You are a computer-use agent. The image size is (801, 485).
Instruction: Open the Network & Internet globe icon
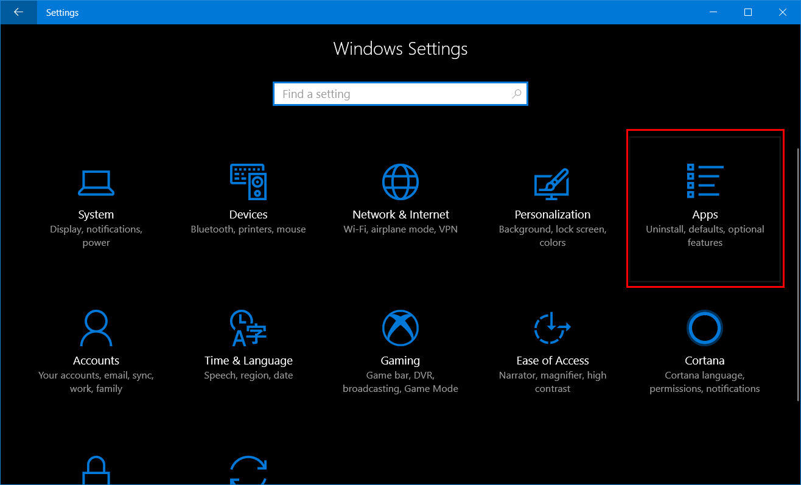point(400,182)
